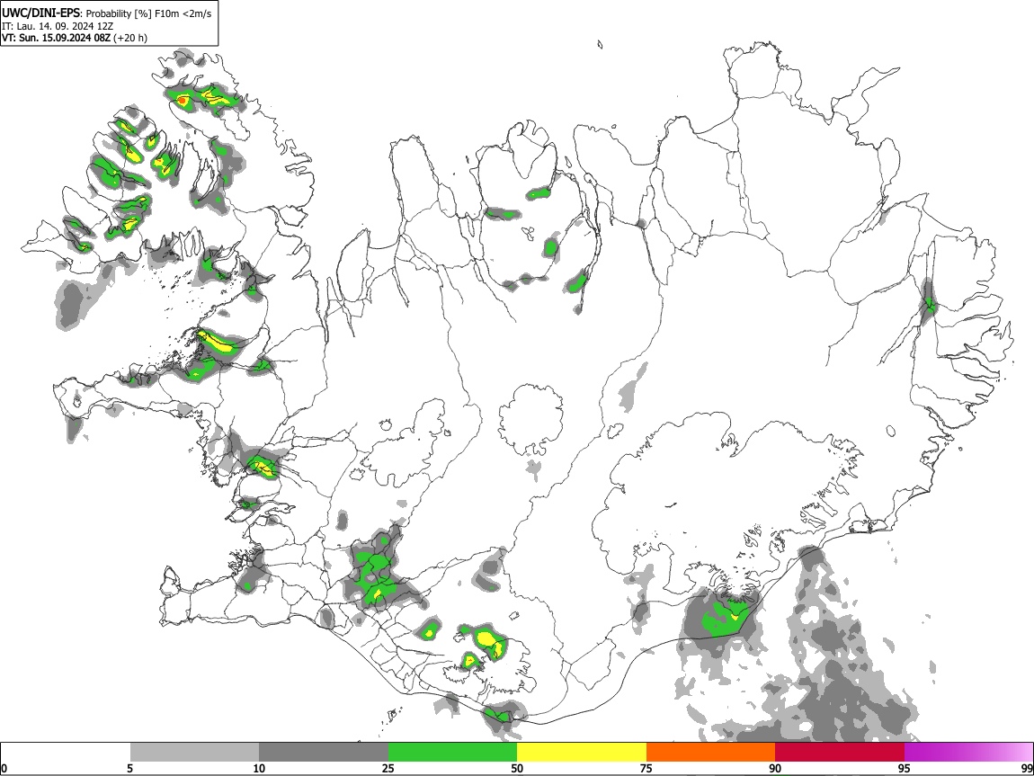Viewport: 1034px width, 776px height.
Task: Click the legend value 90
Action: [775, 769]
